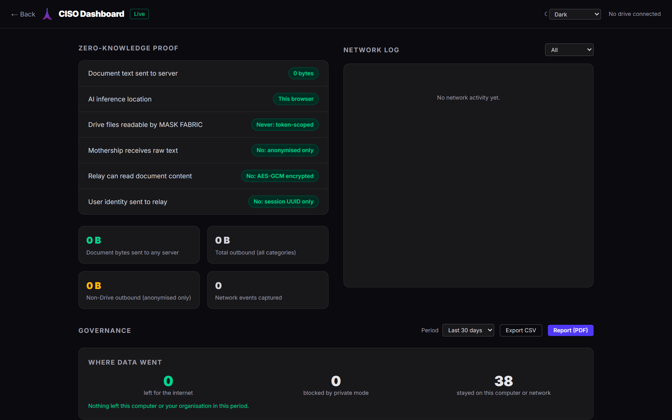Click Nothing left this computer message
This screenshot has width=672, height=420.
[x=168, y=406]
